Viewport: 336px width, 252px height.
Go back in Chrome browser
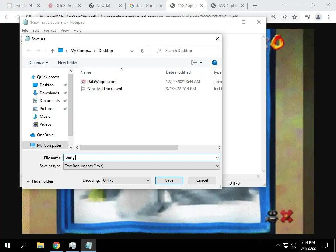[7, 17]
